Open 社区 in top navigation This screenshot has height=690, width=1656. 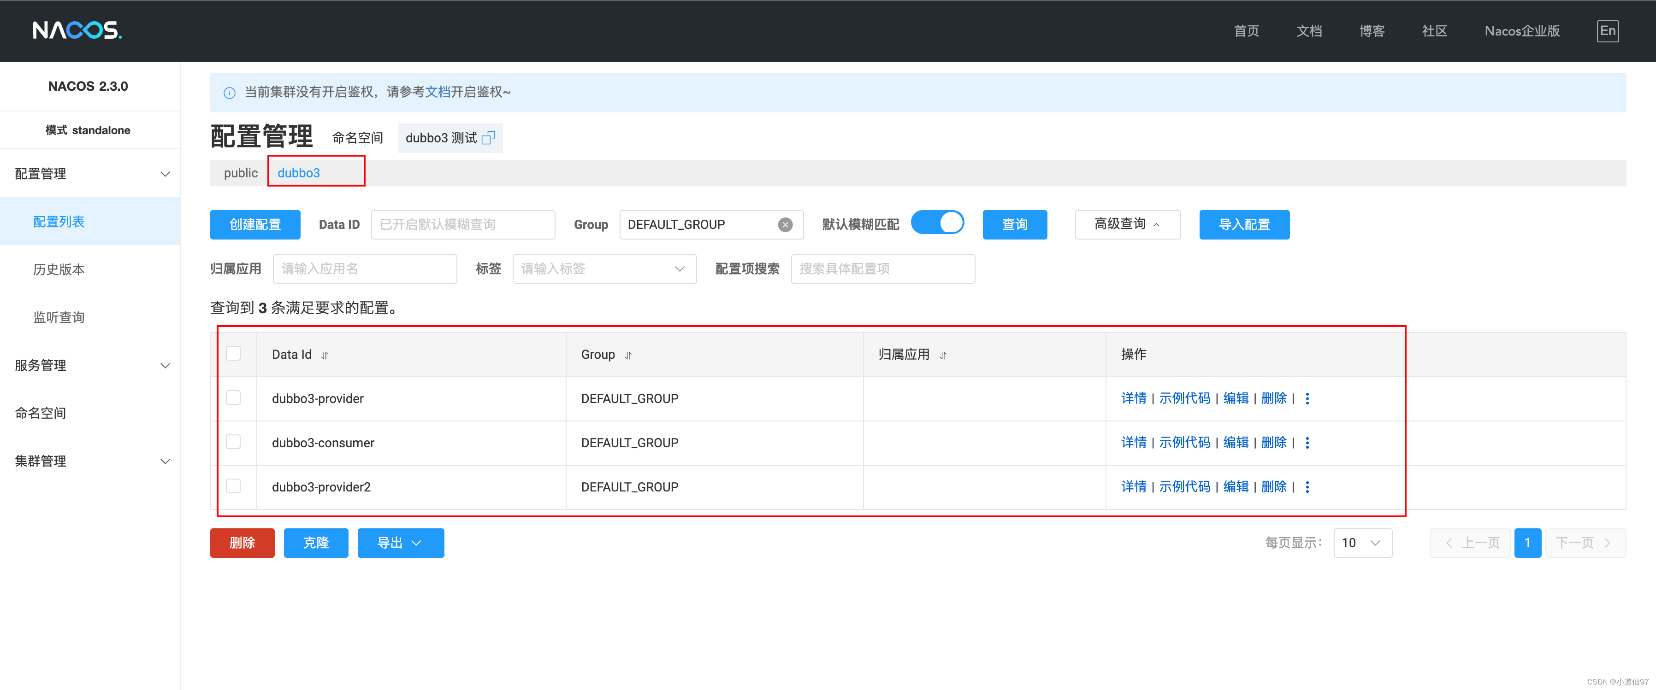[1434, 31]
